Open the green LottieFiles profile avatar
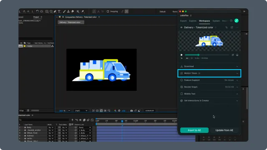Screen dimensions: 267x150 (x=237, y=21)
